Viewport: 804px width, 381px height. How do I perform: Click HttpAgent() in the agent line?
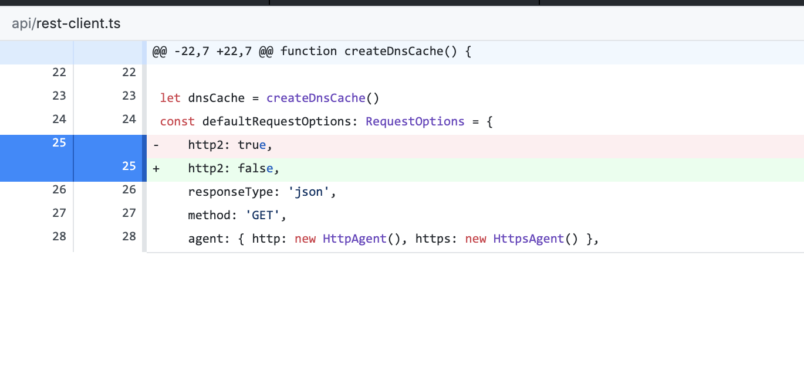[x=362, y=239]
